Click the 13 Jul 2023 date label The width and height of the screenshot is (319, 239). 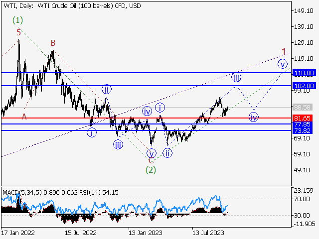(208, 233)
